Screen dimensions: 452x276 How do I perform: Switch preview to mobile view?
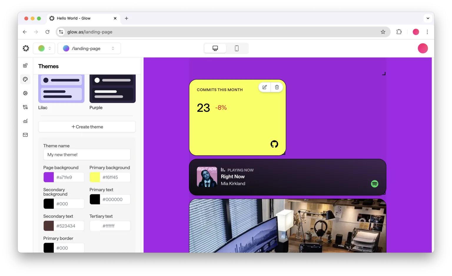pyautogui.click(x=237, y=48)
